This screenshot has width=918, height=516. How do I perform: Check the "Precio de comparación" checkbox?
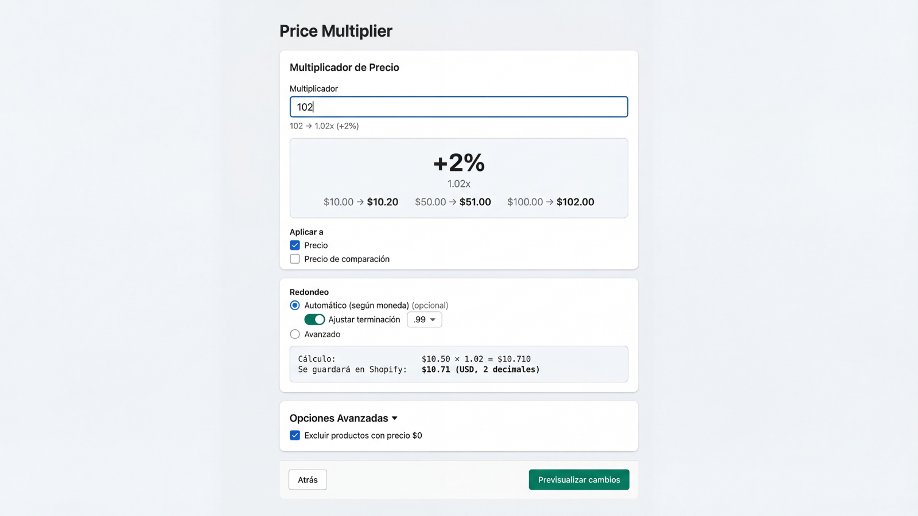click(294, 259)
